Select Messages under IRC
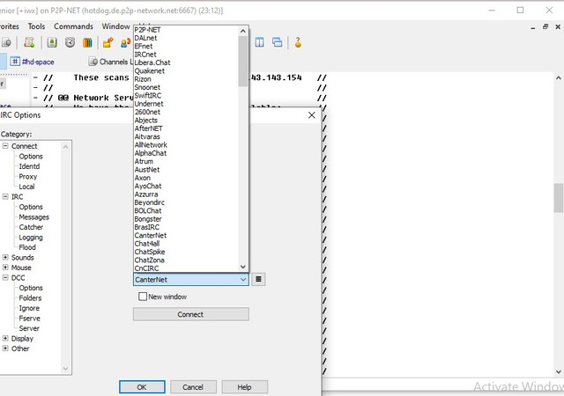Screen dimensions: 564x396 33,217
